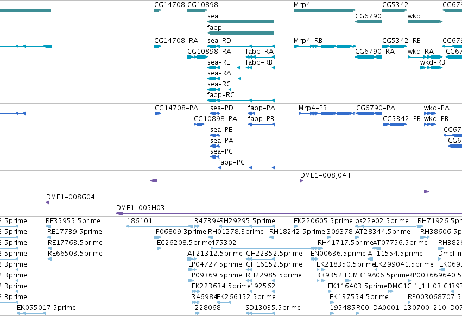Select transcript CG6790-RA
462x316 pixels.
point(375,52)
